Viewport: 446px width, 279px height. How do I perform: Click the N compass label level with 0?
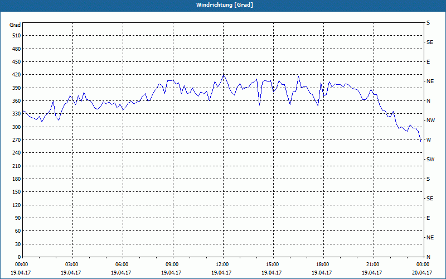click(428, 257)
